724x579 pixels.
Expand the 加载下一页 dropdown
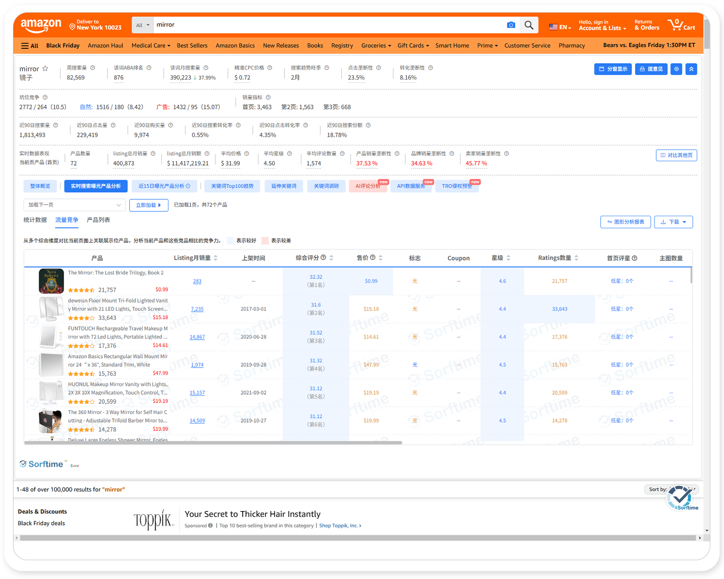(74, 205)
